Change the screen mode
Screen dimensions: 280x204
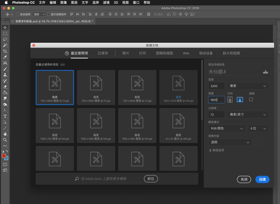(x=5, y=170)
